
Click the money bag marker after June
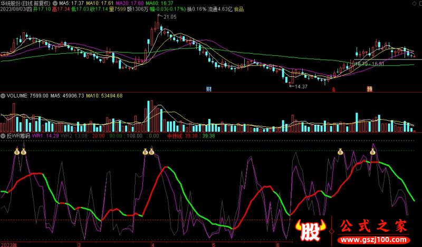340,152
